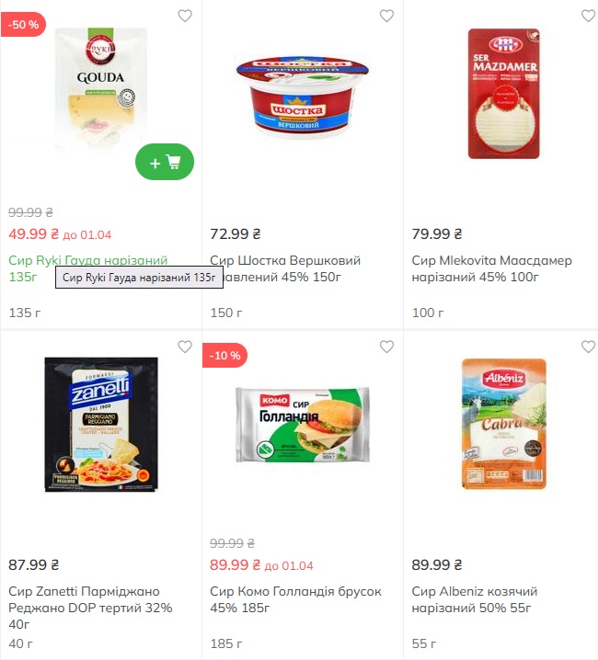Open the Ryki Gouda product image
Image resolution: width=598 pixels, height=660 pixels.
pyautogui.click(x=101, y=89)
